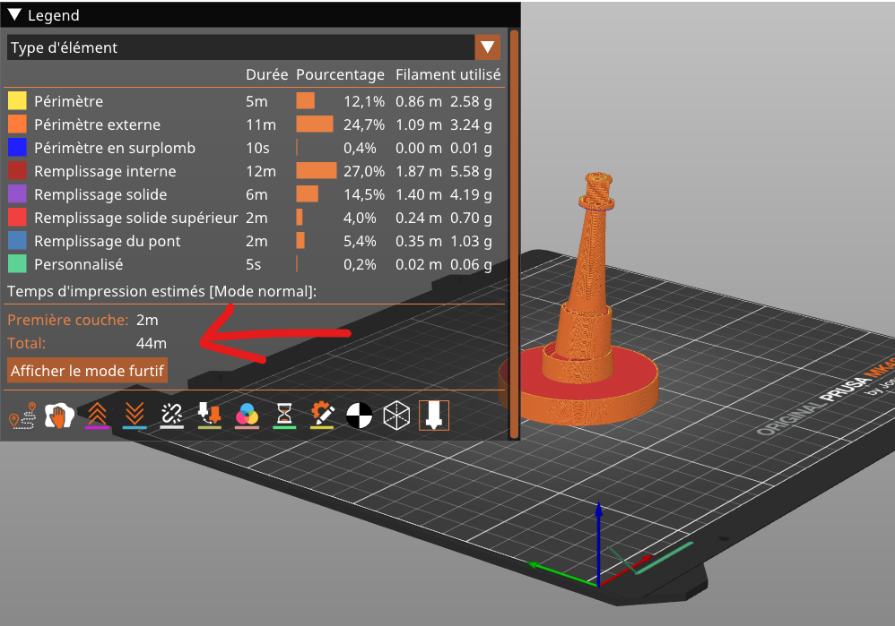Toggle print pauses hourglass icon

point(284,416)
